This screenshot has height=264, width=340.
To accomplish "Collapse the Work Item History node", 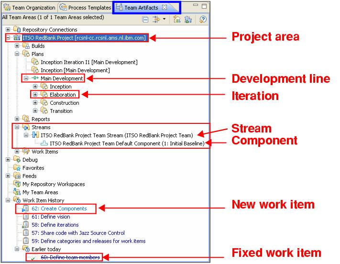I will [8, 200].
